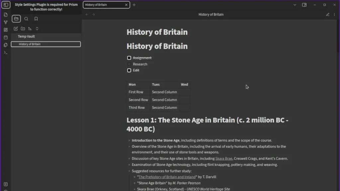
Task: Click Second Column cell in First Row
Action: [x=164, y=92]
